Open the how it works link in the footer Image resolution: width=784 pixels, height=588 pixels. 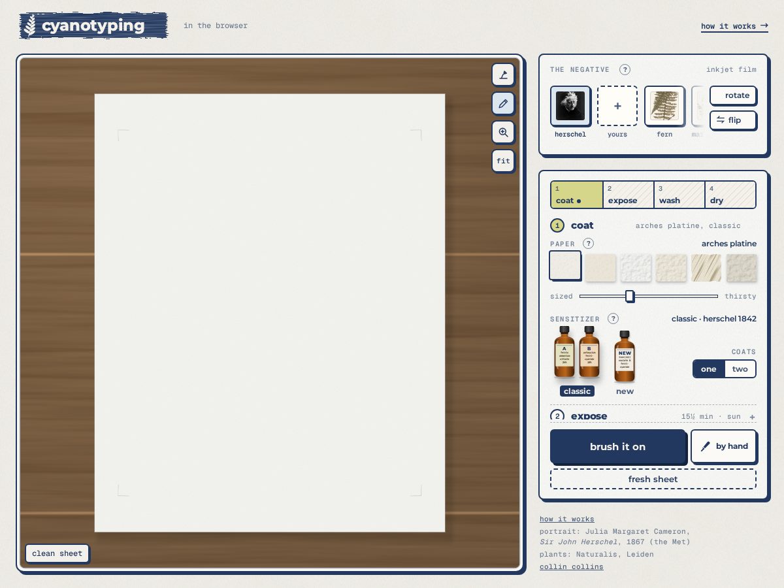pos(567,519)
